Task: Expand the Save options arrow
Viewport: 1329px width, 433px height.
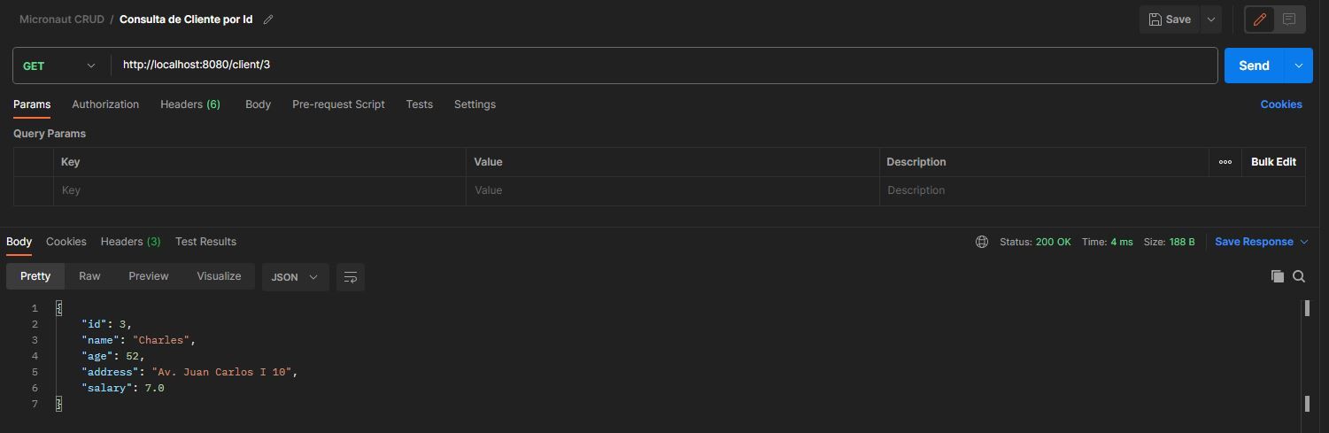Action: (1210, 19)
